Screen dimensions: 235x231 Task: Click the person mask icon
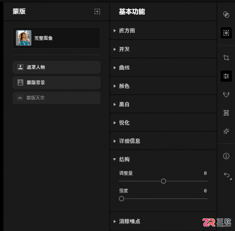[x=20, y=67]
